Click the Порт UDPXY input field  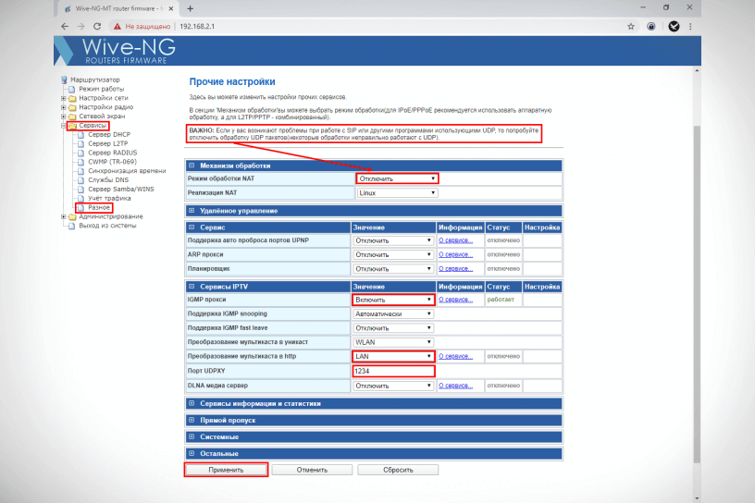point(393,371)
